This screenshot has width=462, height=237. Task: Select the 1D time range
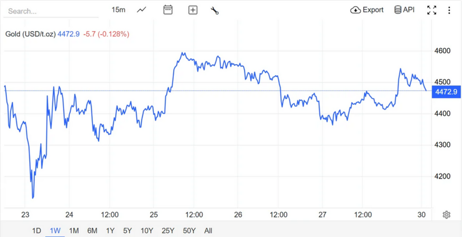[36, 231]
